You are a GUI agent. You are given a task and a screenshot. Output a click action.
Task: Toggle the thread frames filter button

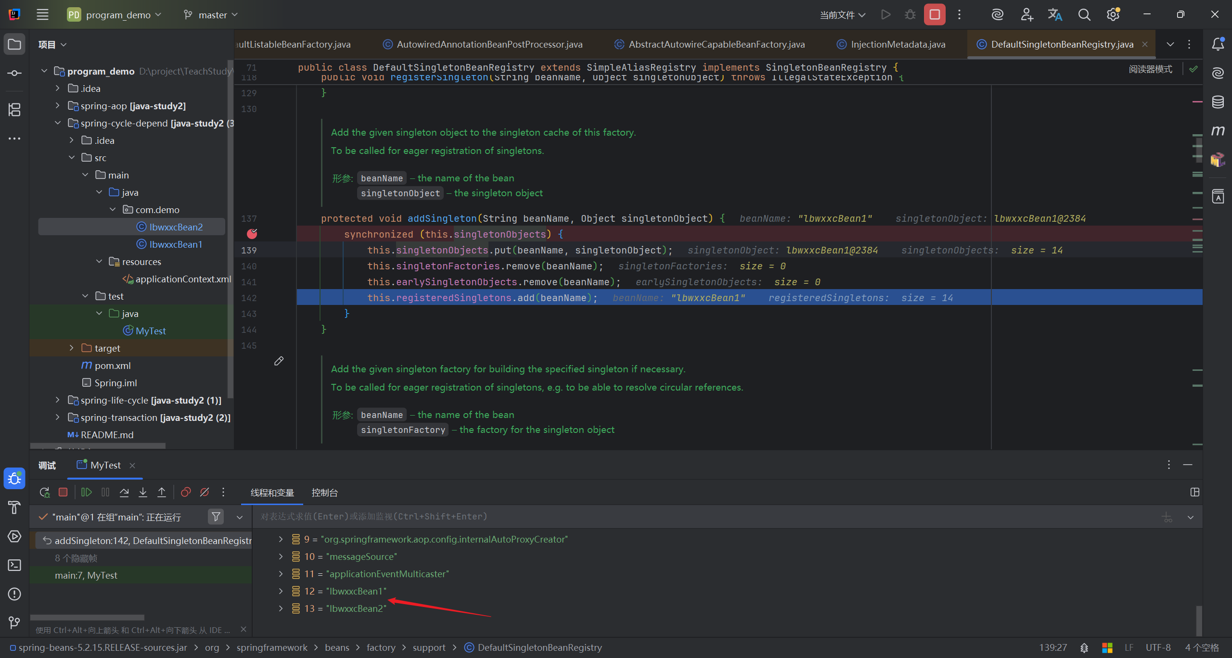coord(216,517)
